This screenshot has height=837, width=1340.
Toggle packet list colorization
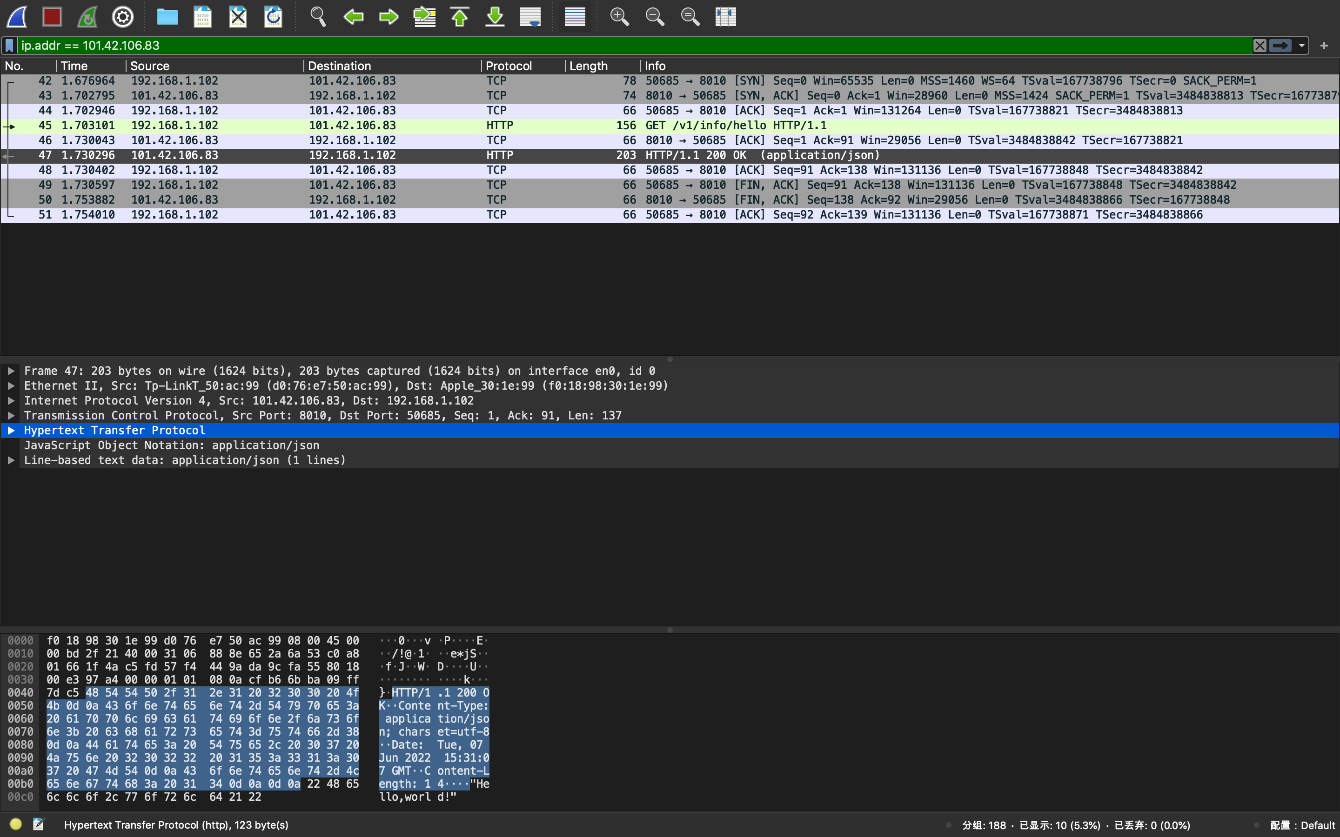click(x=575, y=17)
